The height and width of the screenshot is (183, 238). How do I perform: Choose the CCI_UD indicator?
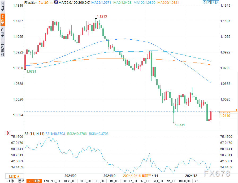pyautogui.click(x=99, y=181)
